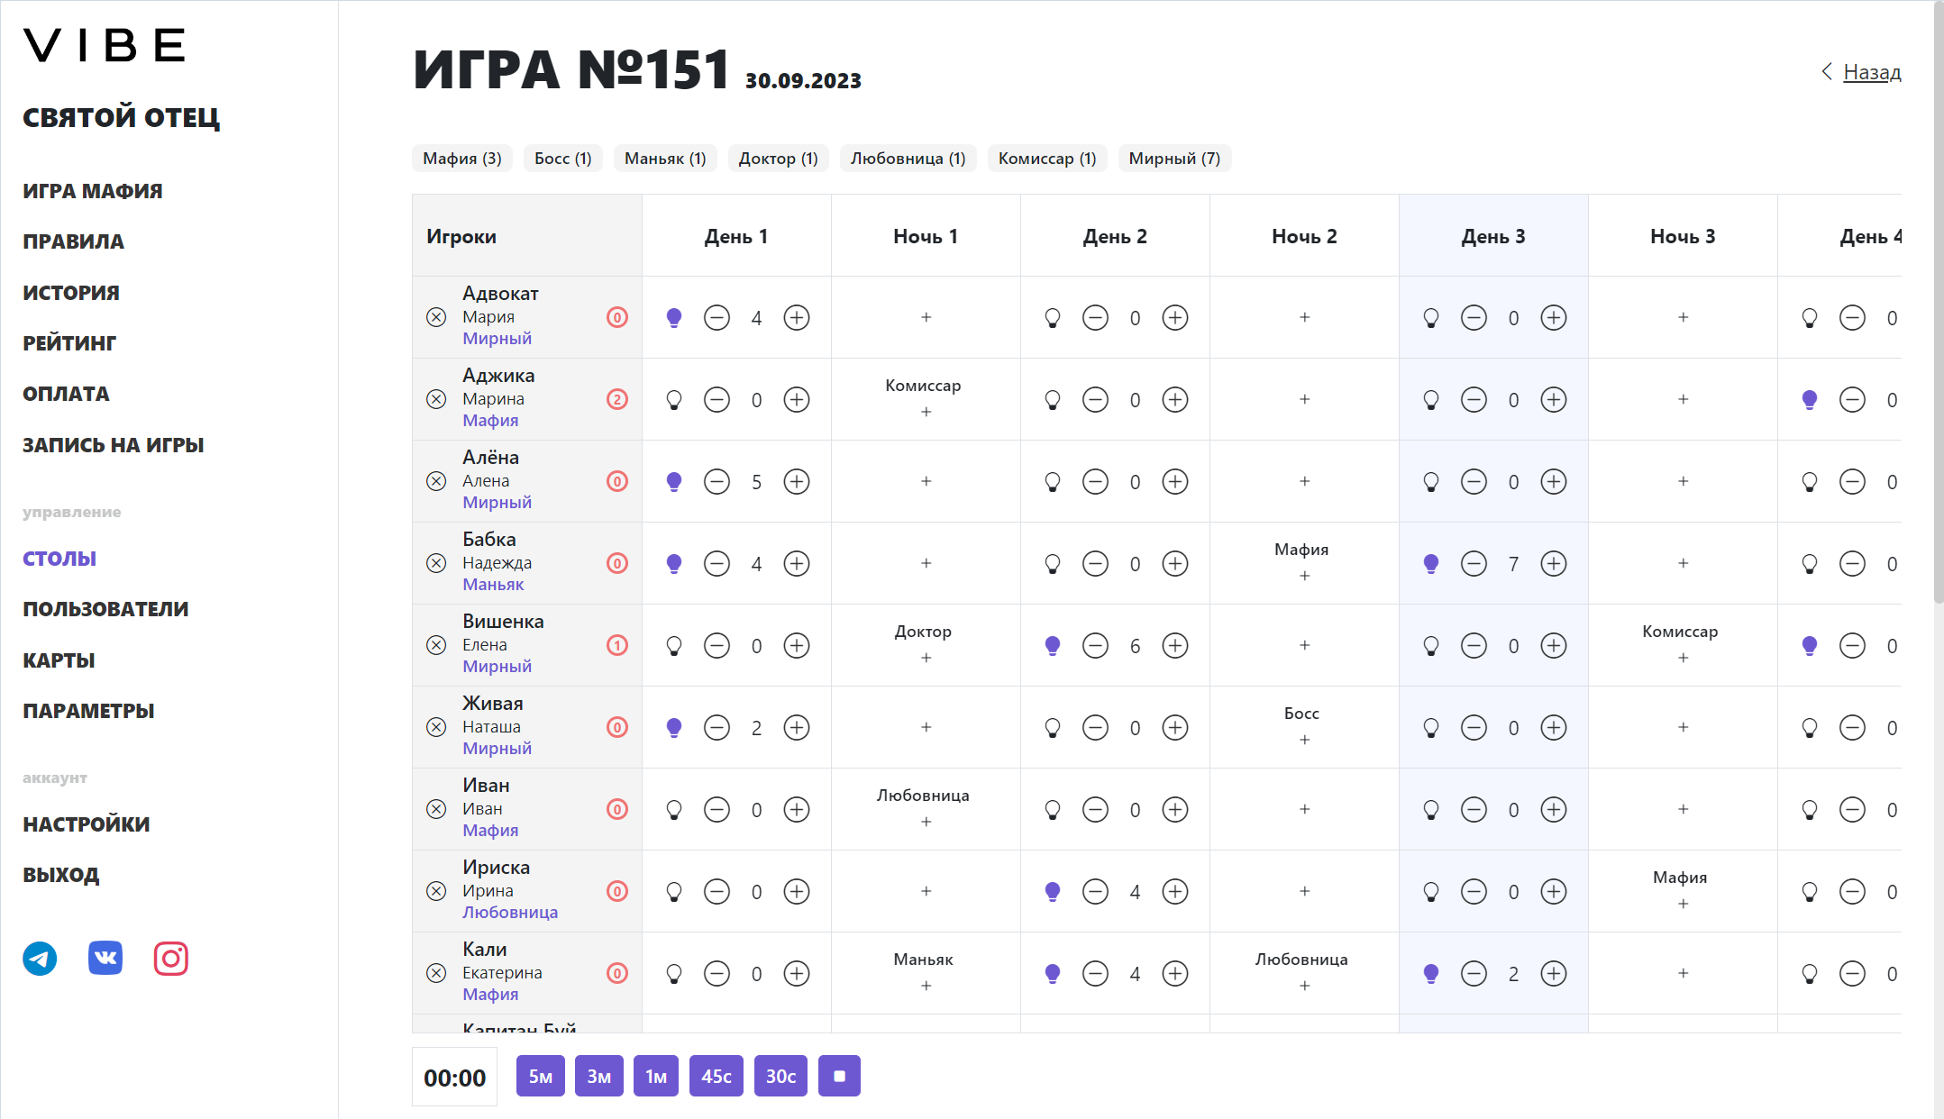Go to СТОЛЫ management section
This screenshot has height=1119, width=1944.
pos(59,559)
